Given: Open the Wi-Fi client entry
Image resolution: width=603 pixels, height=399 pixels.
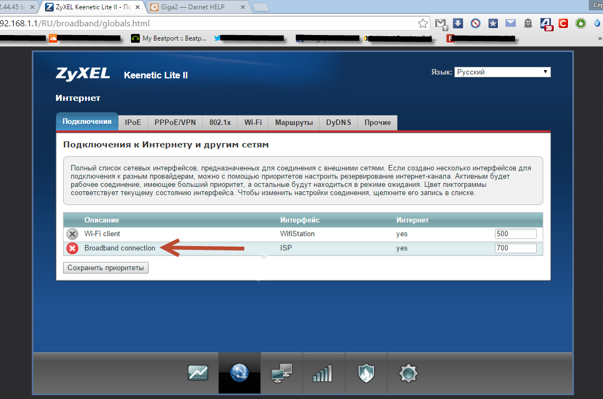Looking at the screenshot, I should (x=102, y=233).
